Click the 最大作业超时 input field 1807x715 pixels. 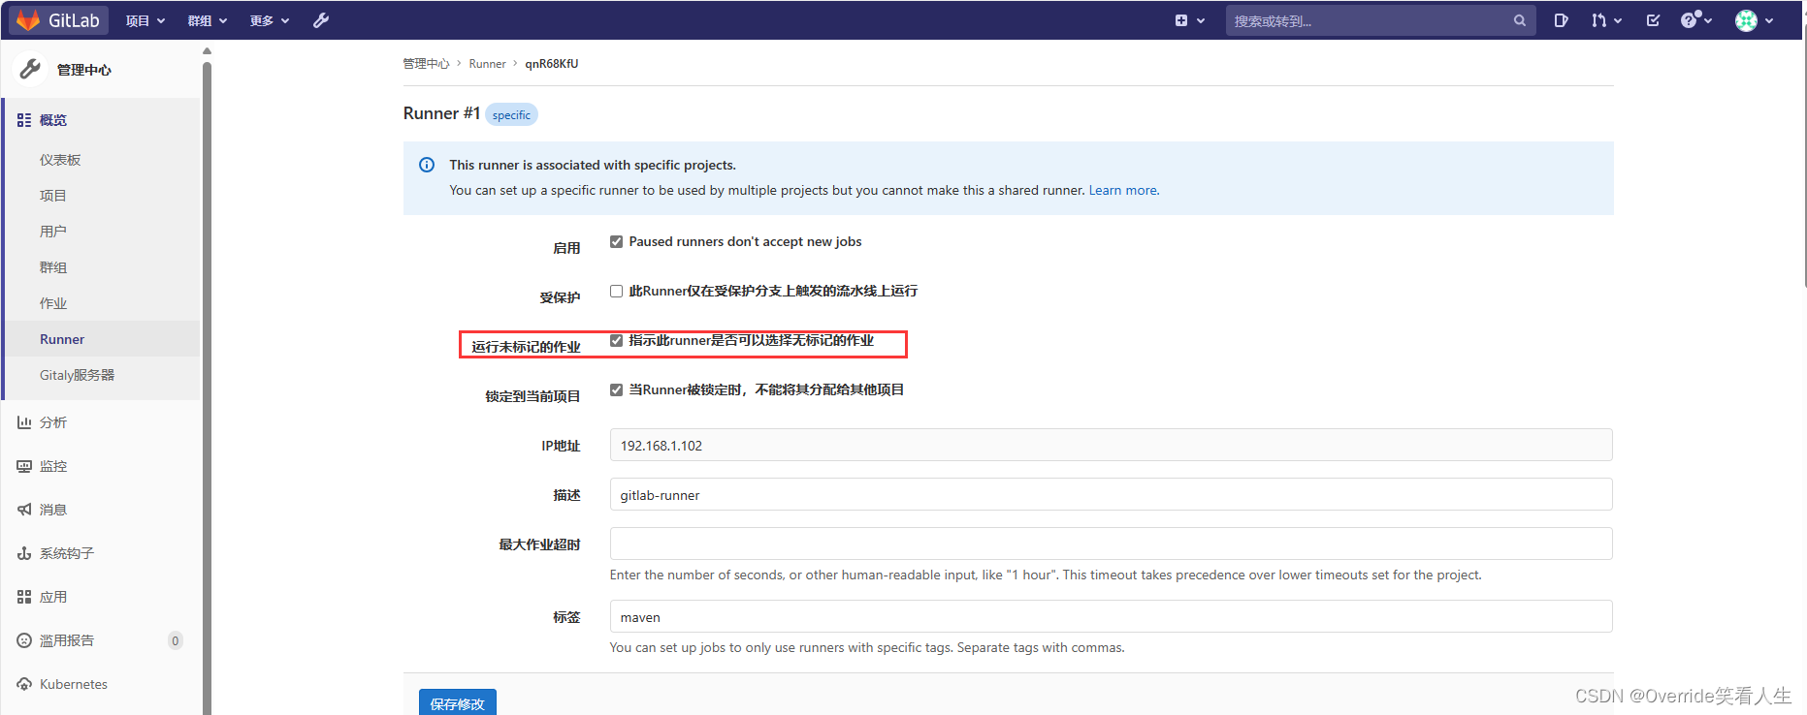click(1111, 544)
